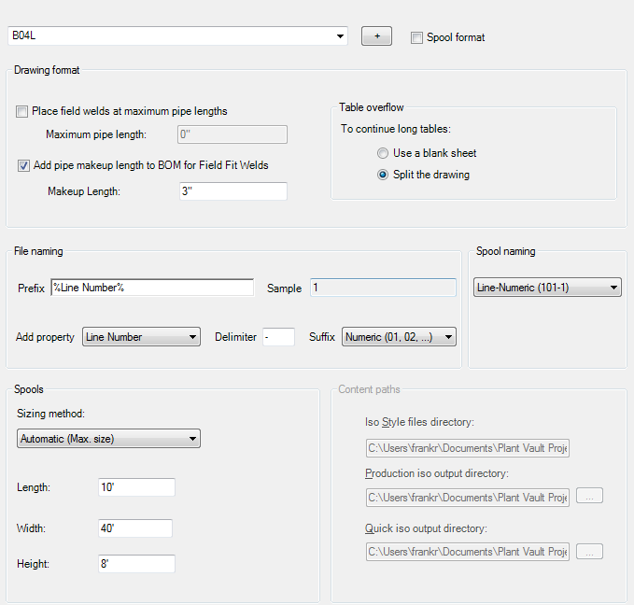Viewport: 634px width, 605px height.
Task: Choose the Split the drawing radio button
Action: tap(383, 175)
